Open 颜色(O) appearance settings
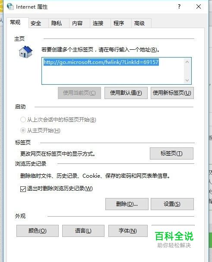Viewport: 212px width, 262px height. point(38,231)
